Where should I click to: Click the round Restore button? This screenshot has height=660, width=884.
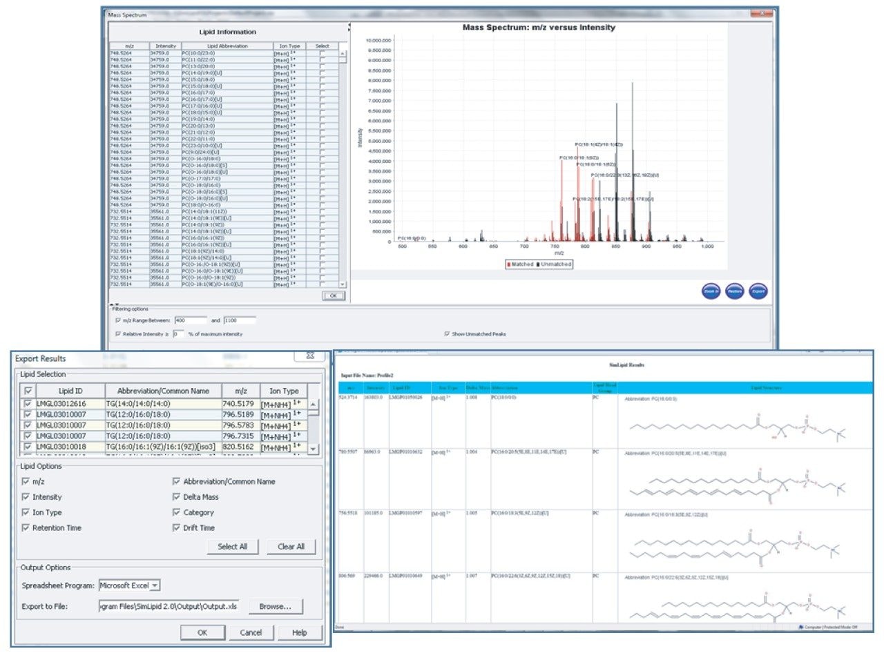735,291
